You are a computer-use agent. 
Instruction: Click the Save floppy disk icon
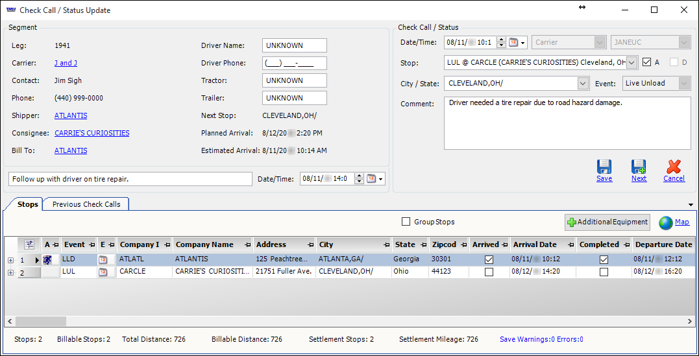click(x=604, y=167)
